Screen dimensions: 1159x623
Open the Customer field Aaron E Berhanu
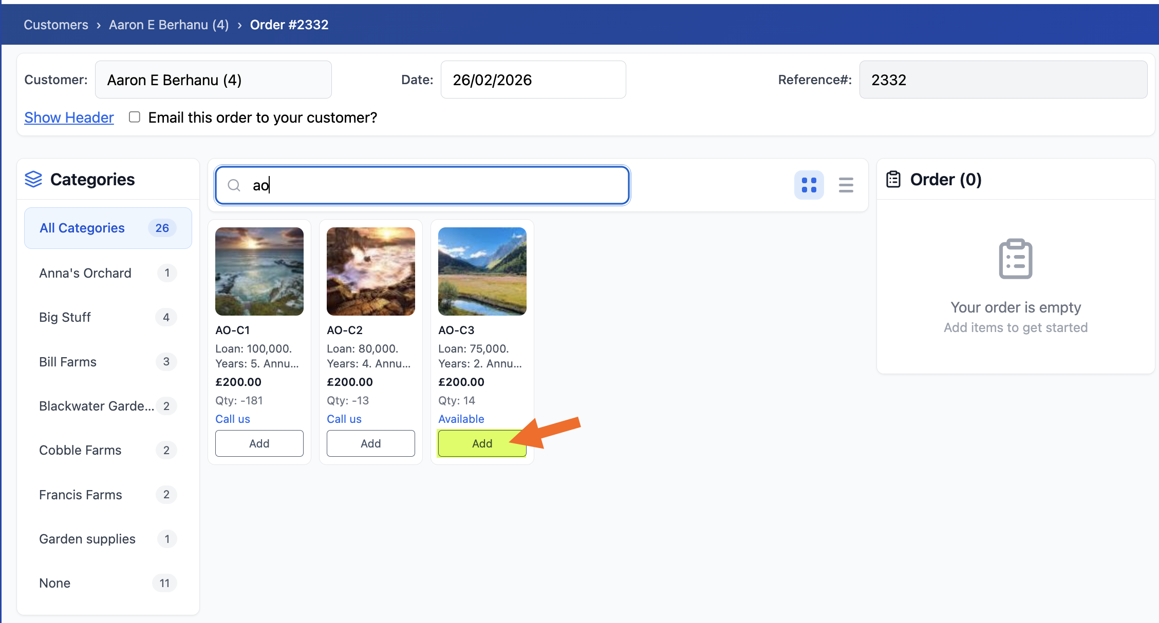tap(213, 80)
